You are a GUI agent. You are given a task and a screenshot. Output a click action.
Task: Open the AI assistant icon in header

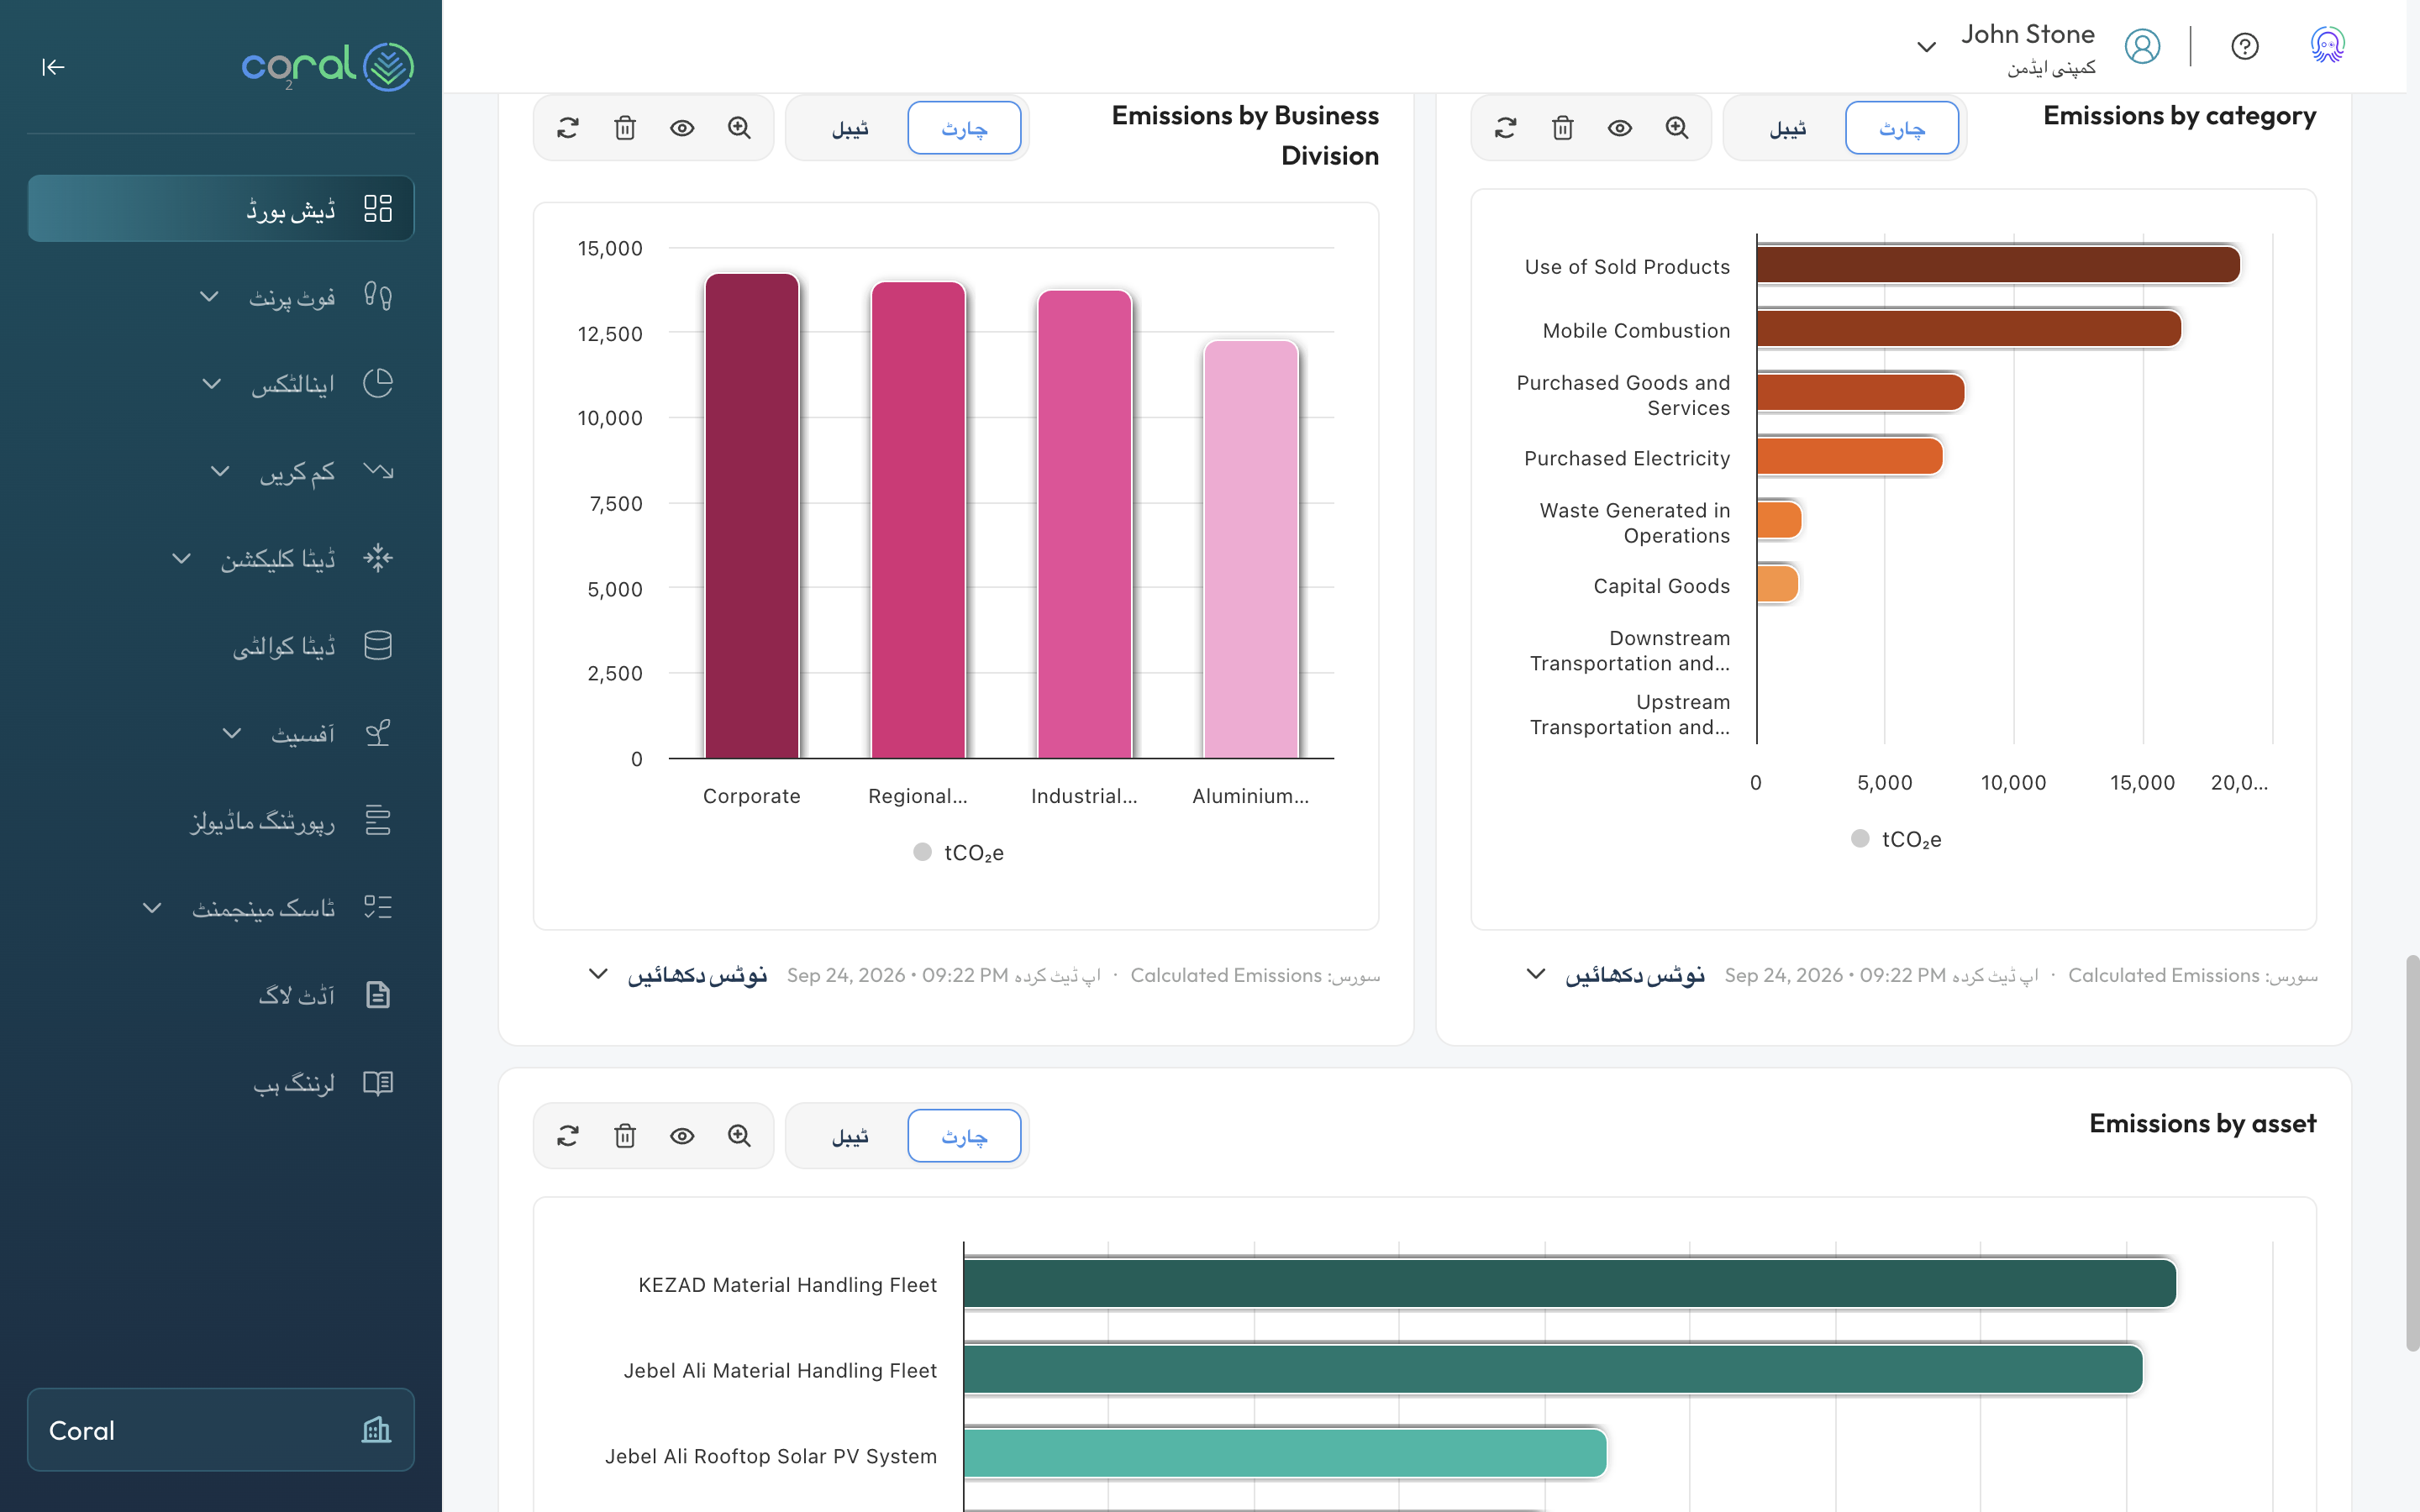[2327, 46]
